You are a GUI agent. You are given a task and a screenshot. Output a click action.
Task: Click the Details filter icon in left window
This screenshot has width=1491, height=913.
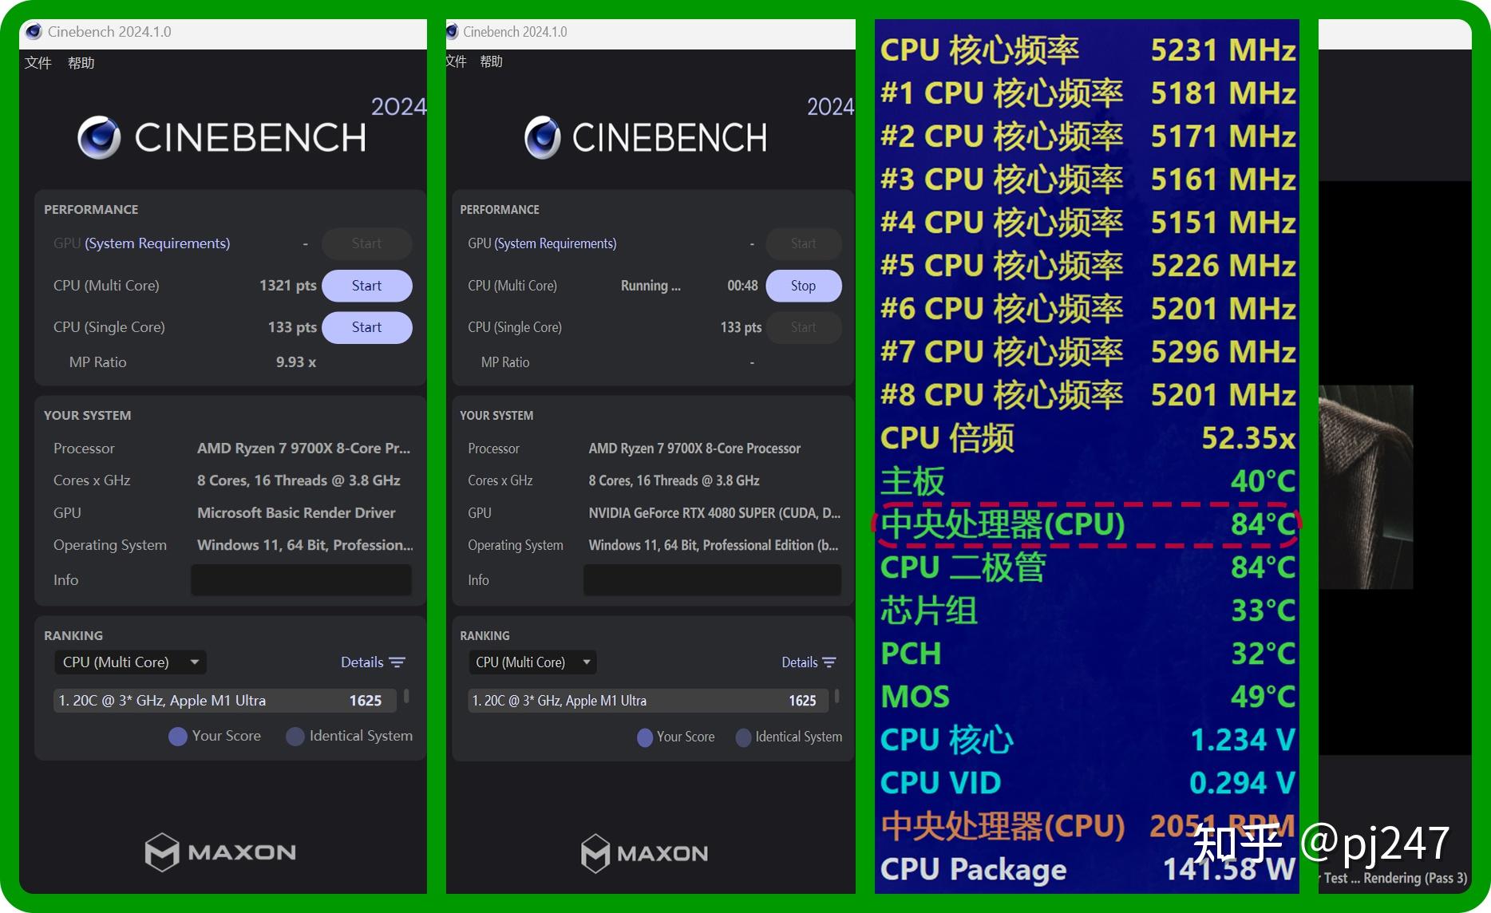pos(397,662)
